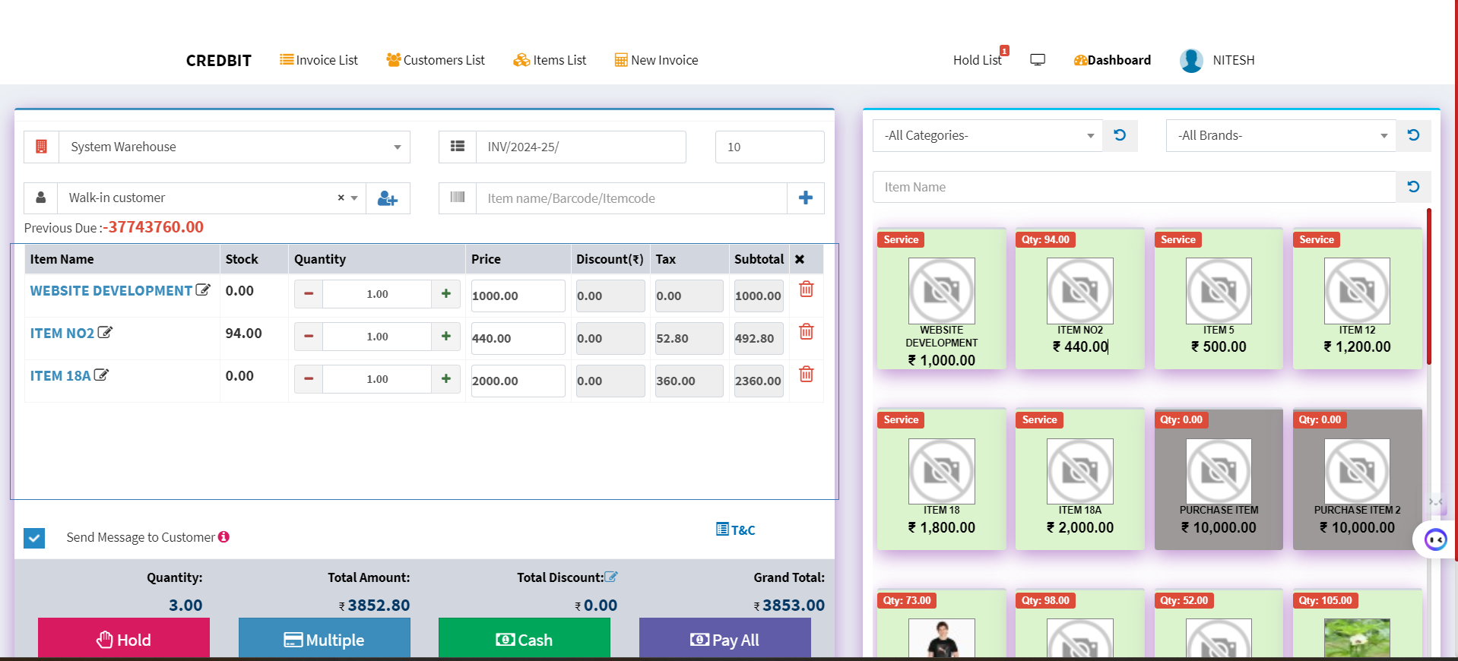Reset the categories filter
Image resolution: width=1458 pixels, height=661 pixels.
[x=1120, y=135]
